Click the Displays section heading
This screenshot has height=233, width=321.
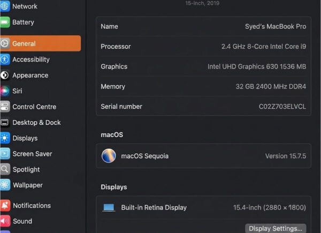coord(114,187)
